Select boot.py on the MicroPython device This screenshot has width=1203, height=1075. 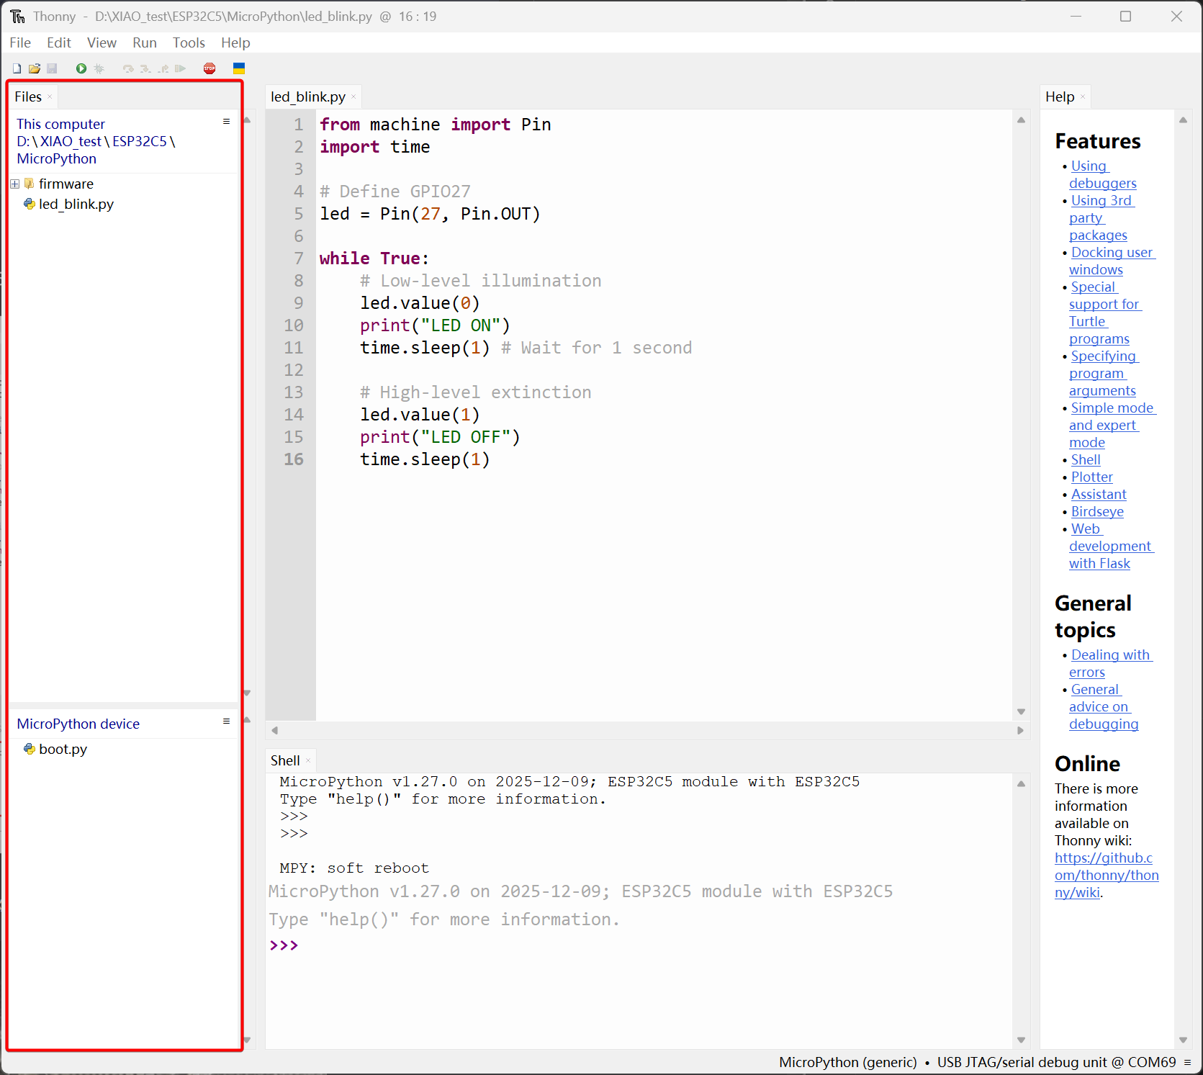click(63, 749)
